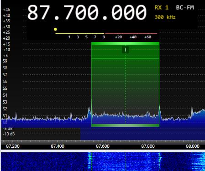Click the first 8 digit in frequency display

[33, 12]
